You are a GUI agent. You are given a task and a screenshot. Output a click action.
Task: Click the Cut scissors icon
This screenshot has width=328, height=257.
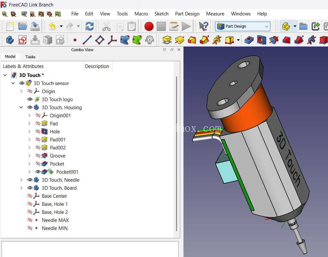pyautogui.click(x=107, y=26)
